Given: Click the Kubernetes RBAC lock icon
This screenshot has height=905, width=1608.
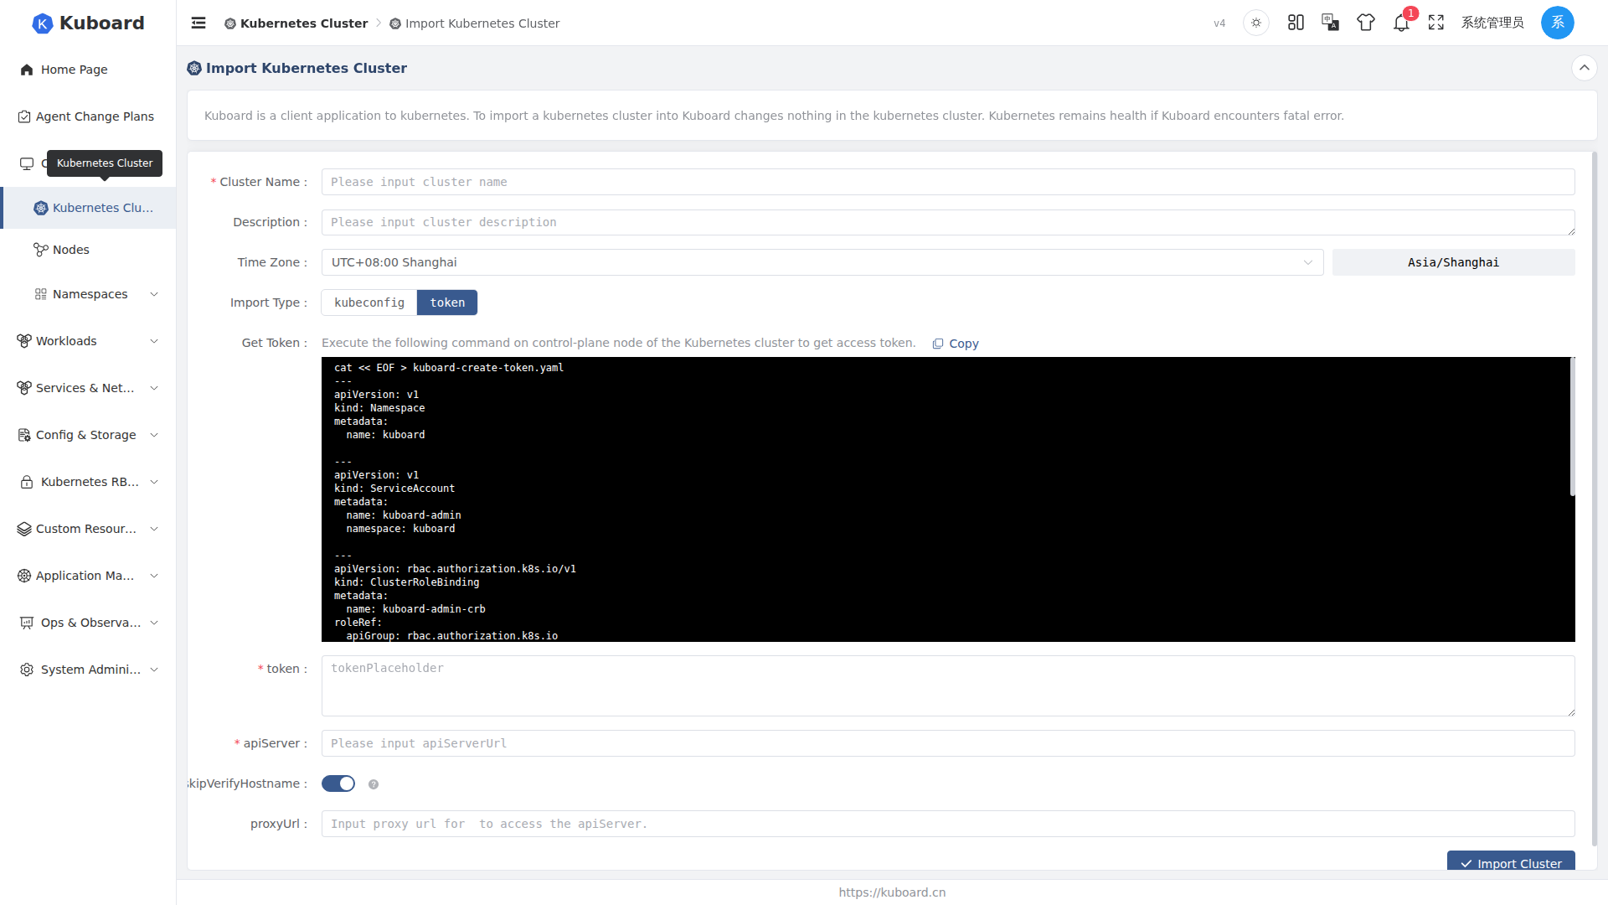Looking at the screenshot, I should click(x=27, y=482).
